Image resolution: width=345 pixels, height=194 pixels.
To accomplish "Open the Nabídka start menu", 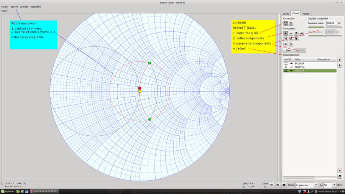I will click(x=8, y=191).
